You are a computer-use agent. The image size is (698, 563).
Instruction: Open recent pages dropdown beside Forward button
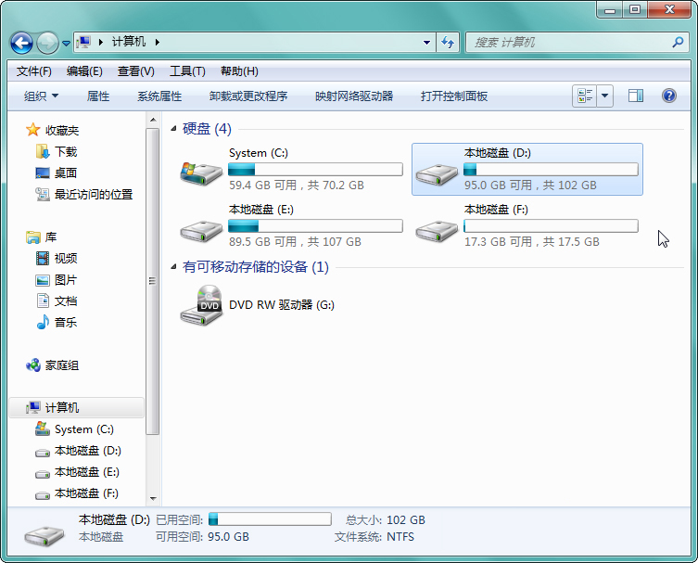[66, 44]
